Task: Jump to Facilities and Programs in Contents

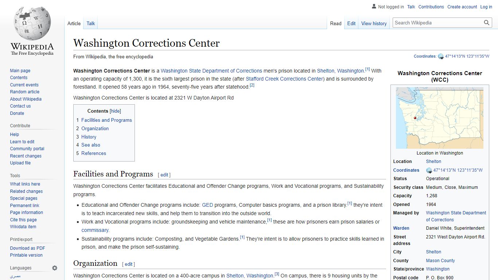Action: tap(106, 120)
